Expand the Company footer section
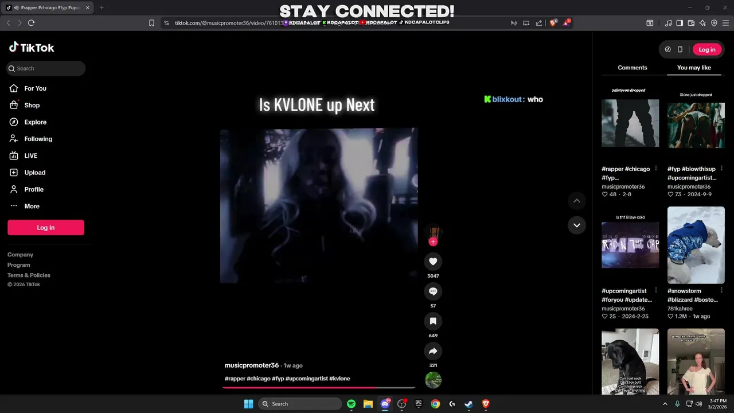Image resolution: width=734 pixels, height=413 pixels. point(20,255)
